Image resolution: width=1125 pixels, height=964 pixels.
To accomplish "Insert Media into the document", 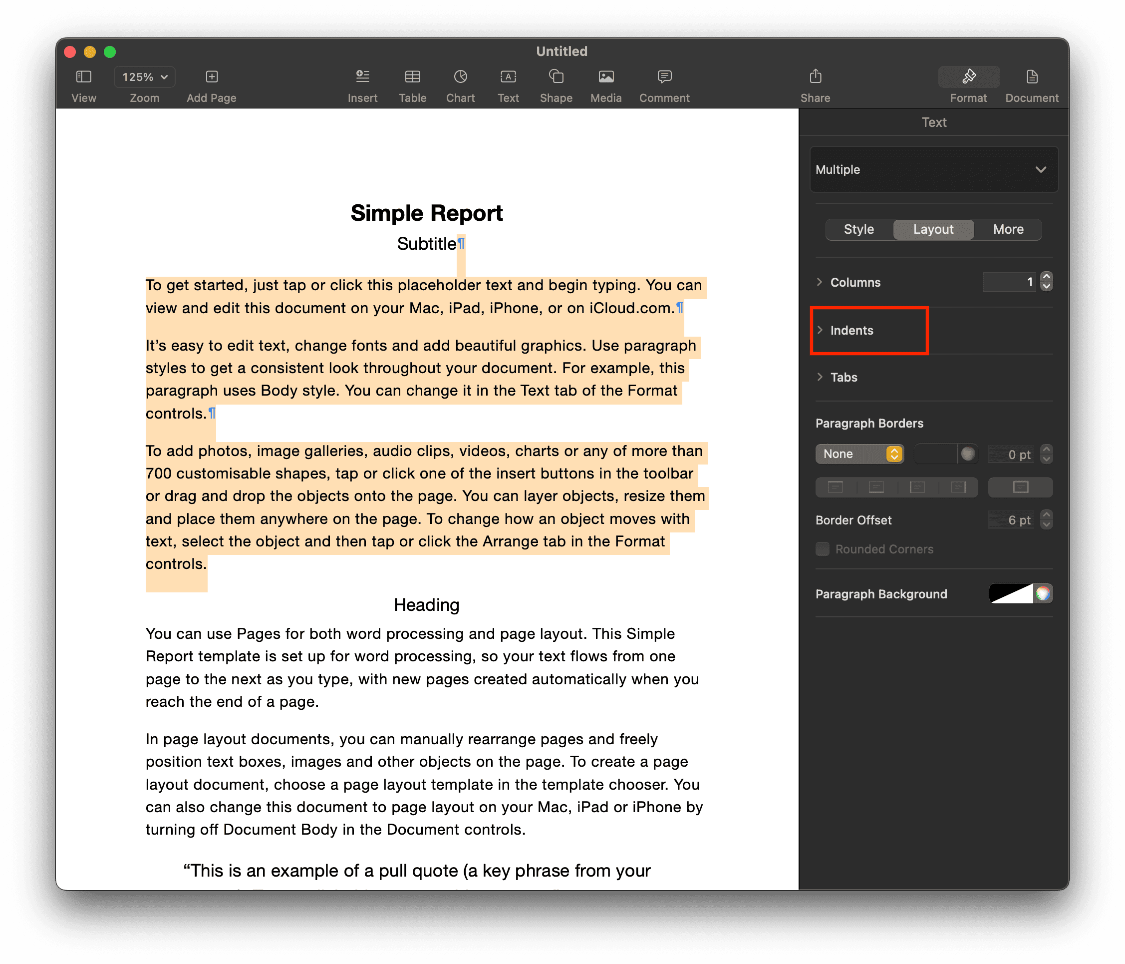I will point(606,84).
